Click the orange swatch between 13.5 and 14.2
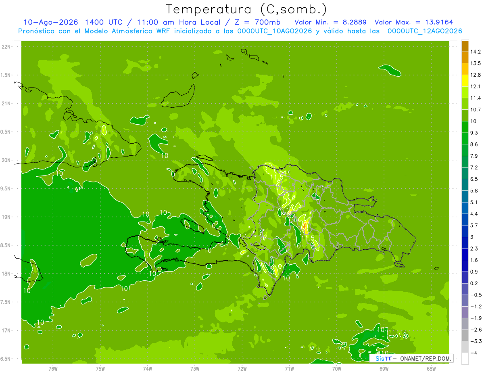Screen dimensions: 484x374 click(465, 57)
